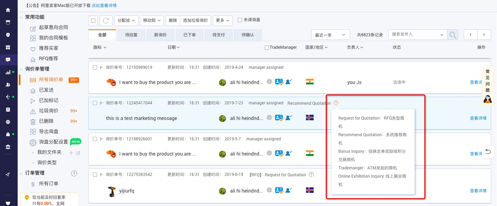497x206 pixels.
Task: Click the help icon next to 订单管理
Action: 74,173
